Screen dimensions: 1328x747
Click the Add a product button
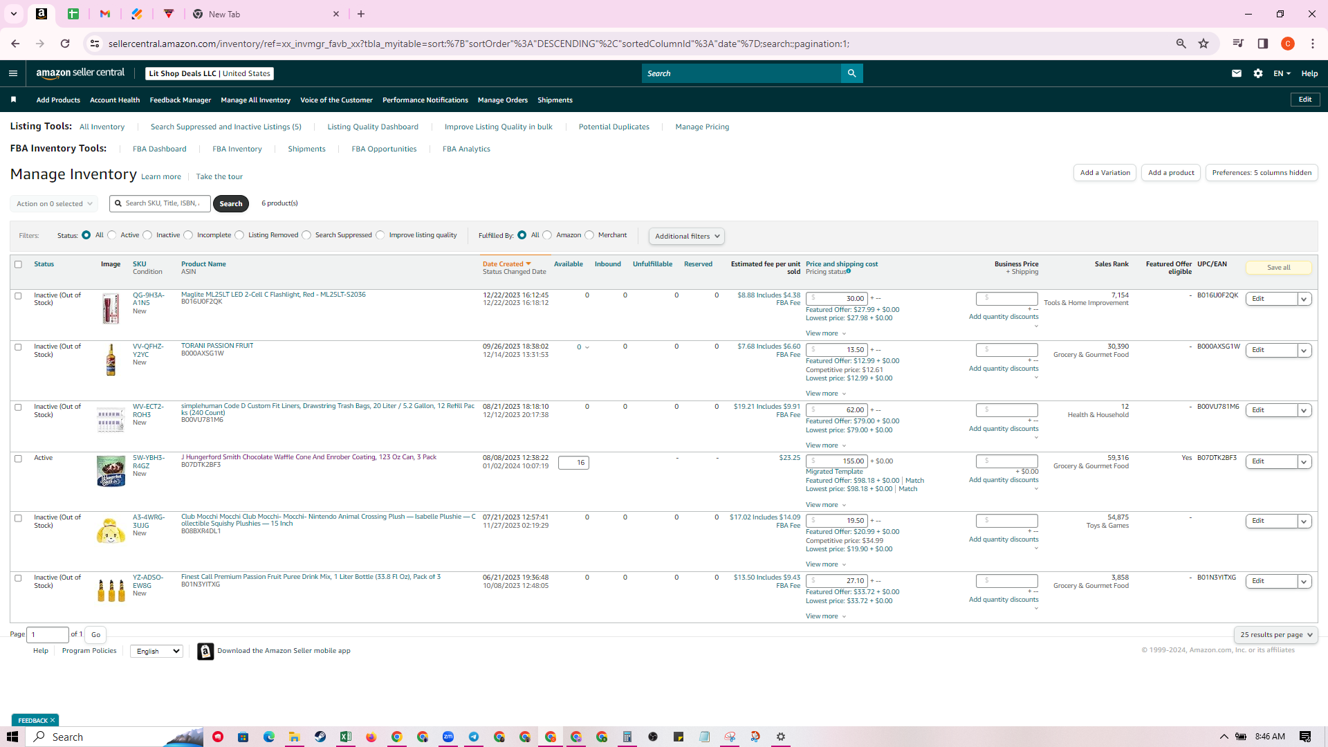(1171, 173)
